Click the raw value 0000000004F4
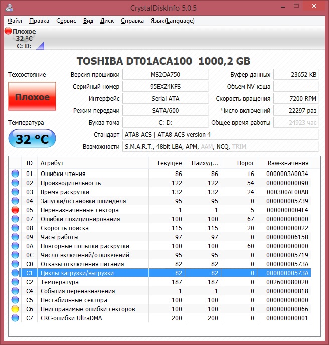Screen dimensions: 329x345 click(287, 210)
